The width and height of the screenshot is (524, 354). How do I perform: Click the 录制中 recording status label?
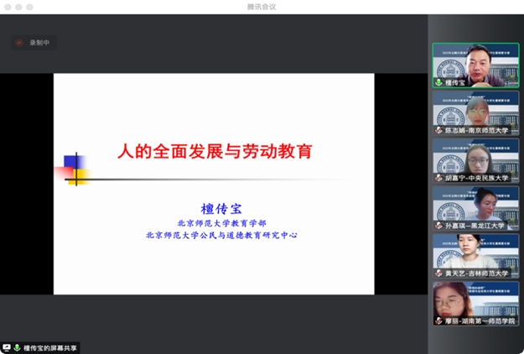click(40, 43)
